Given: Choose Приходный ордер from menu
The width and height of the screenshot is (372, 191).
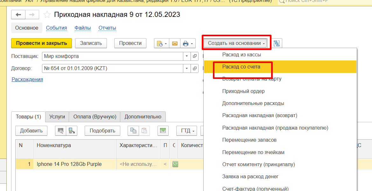Looking at the screenshot, I should [243, 91].
